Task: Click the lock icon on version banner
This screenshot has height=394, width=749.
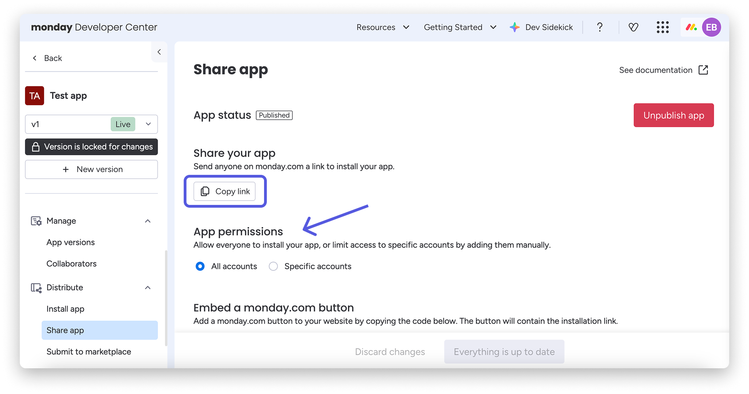Action: point(36,147)
